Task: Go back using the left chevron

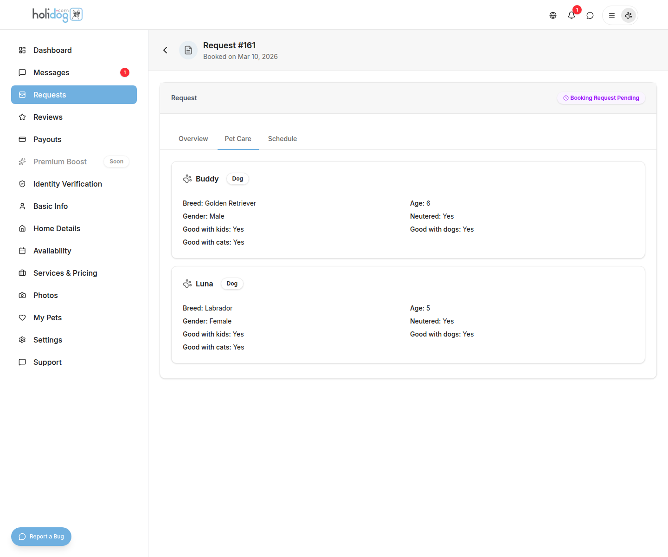Action: 165,50
